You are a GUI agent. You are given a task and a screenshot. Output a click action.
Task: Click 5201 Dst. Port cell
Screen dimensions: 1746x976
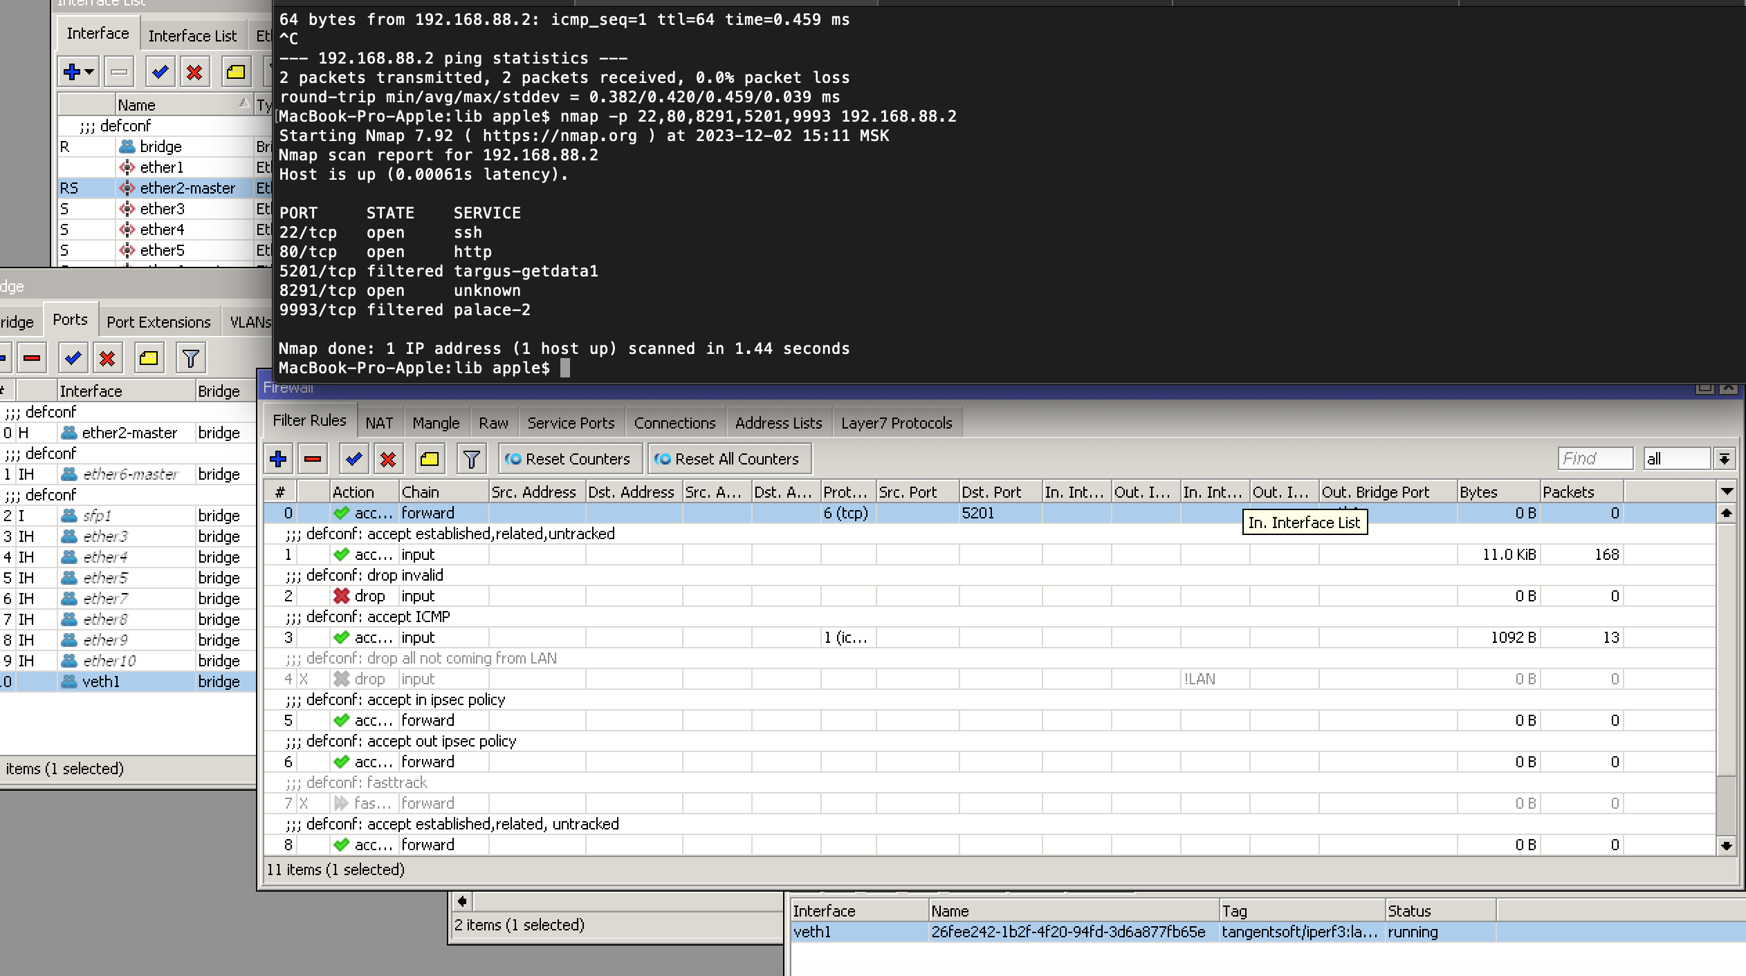point(1000,513)
